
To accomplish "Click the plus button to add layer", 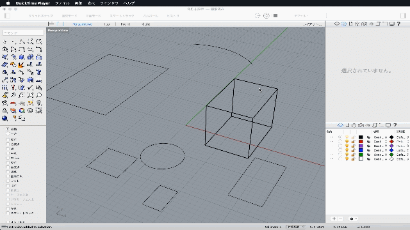I will [334, 218].
